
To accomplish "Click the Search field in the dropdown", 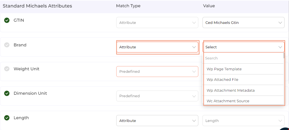I will [x=243, y=58].
